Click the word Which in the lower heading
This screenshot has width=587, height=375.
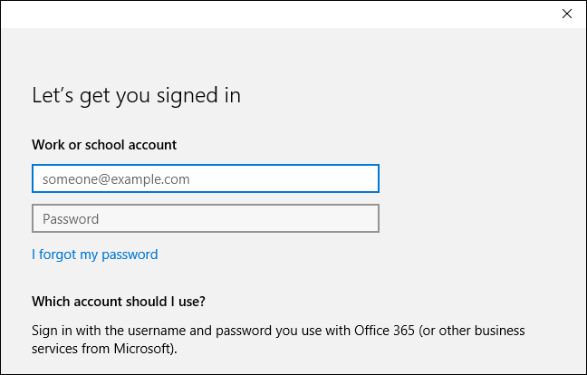coord(51,302)
